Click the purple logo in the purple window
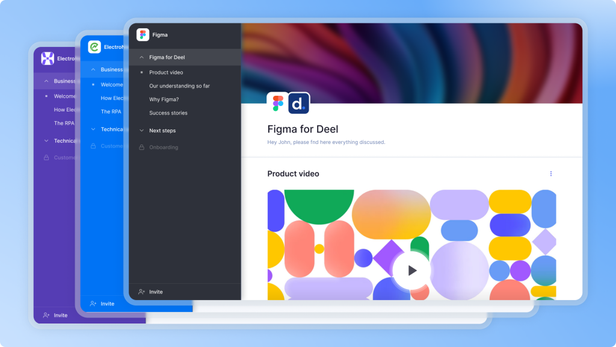 pos(48,58)
